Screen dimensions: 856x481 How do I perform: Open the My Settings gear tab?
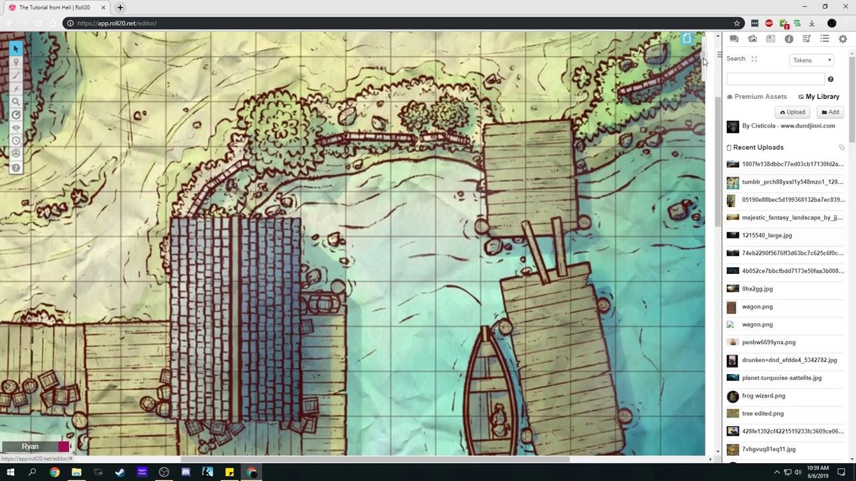pyautogui.click(x=843, y=39)
